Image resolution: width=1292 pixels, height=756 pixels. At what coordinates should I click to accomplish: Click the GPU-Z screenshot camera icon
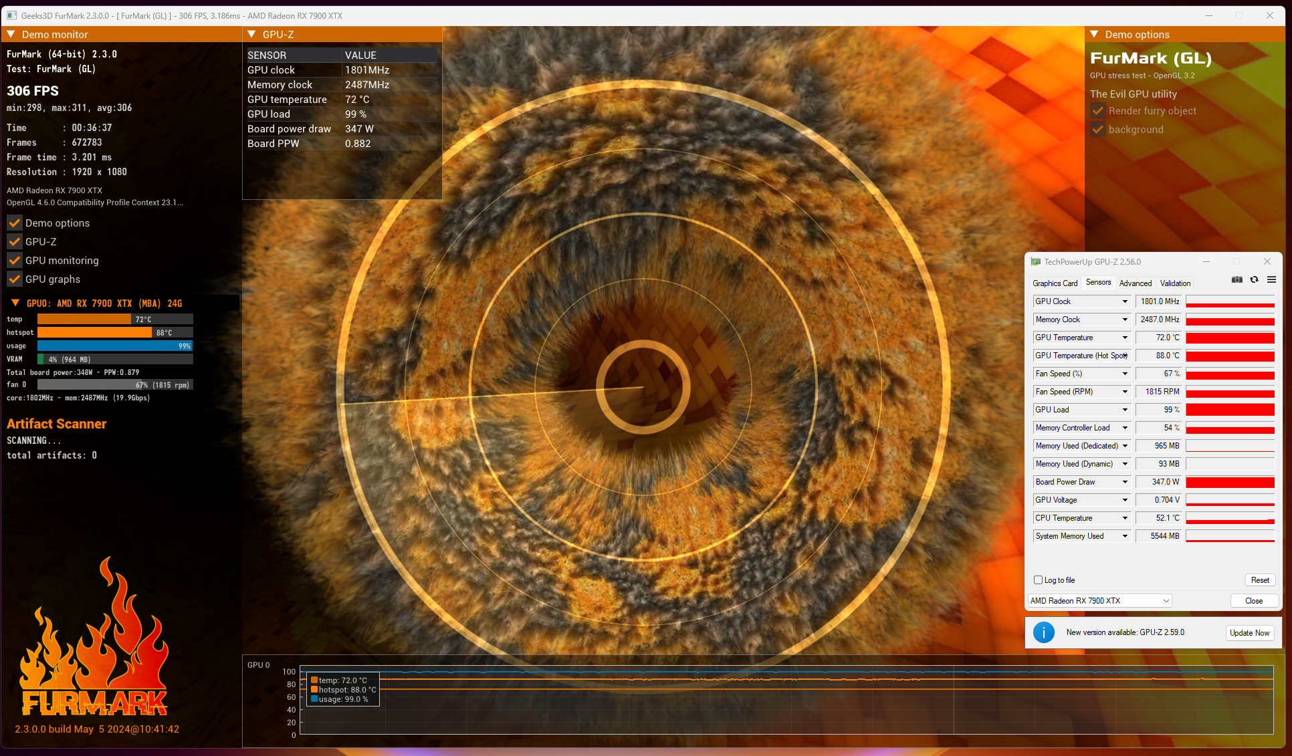pos(1237,280)
